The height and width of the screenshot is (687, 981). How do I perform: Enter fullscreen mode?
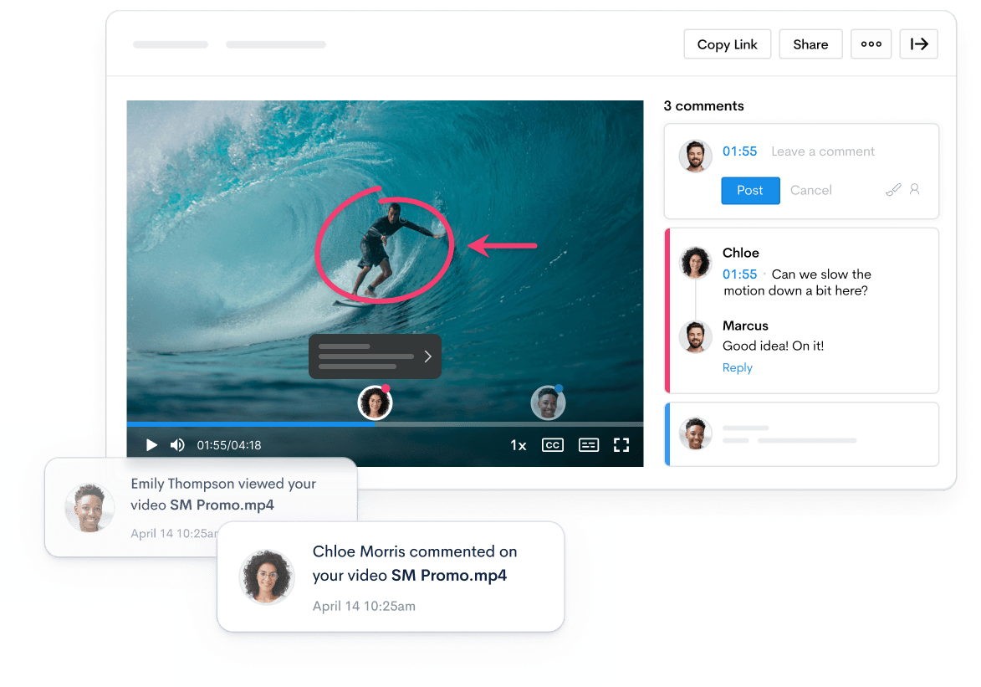621,445
